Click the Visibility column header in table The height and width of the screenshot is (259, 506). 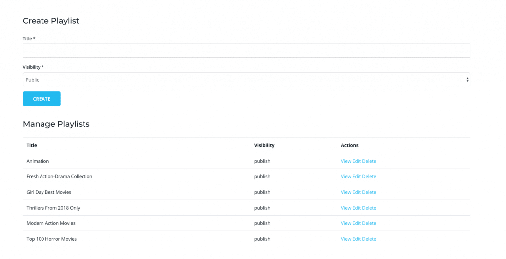(x=264, y=145)
